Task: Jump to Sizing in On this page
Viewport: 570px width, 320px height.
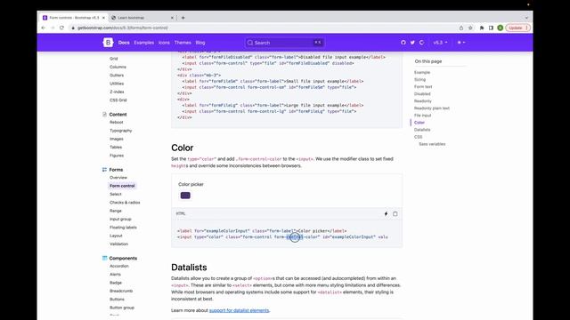Action: pos(419,79)
